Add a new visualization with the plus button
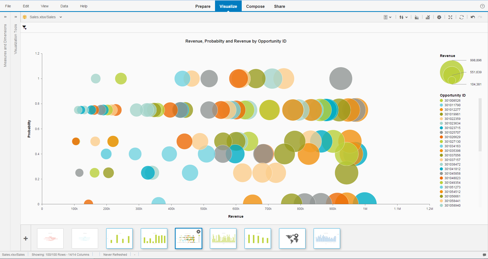488x259 pixels. (25, 238)
